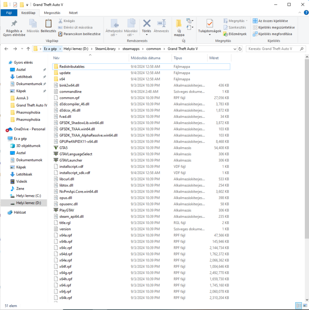Collapse the ribbon with the chevron arrow

pyautogui.click(x=300, y=12)
